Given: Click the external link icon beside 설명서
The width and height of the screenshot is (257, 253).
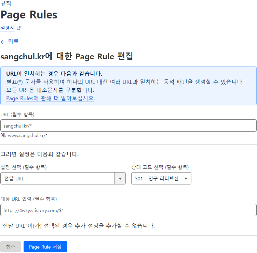Looking at the screenshot, I should [19, 28].
